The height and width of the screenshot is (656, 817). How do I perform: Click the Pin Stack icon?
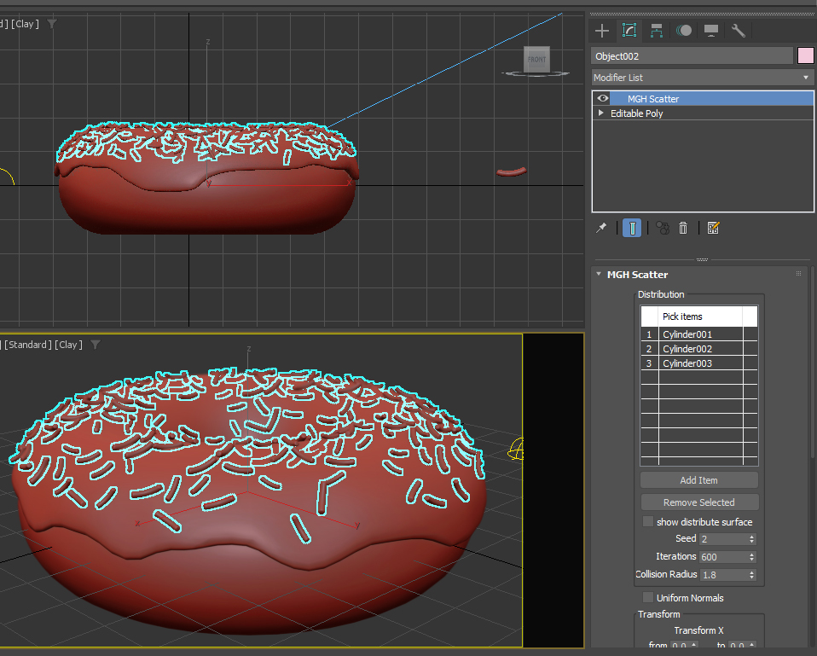(602, 228)
